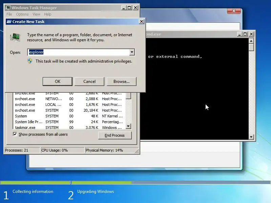This screenshot has height=203, width=271.
Task: Click the Create New Task title icon
Action: [x=9, y=22]
